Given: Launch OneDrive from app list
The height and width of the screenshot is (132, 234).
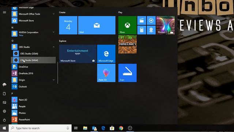Looking at the screenshot, I should coord(33,67).
